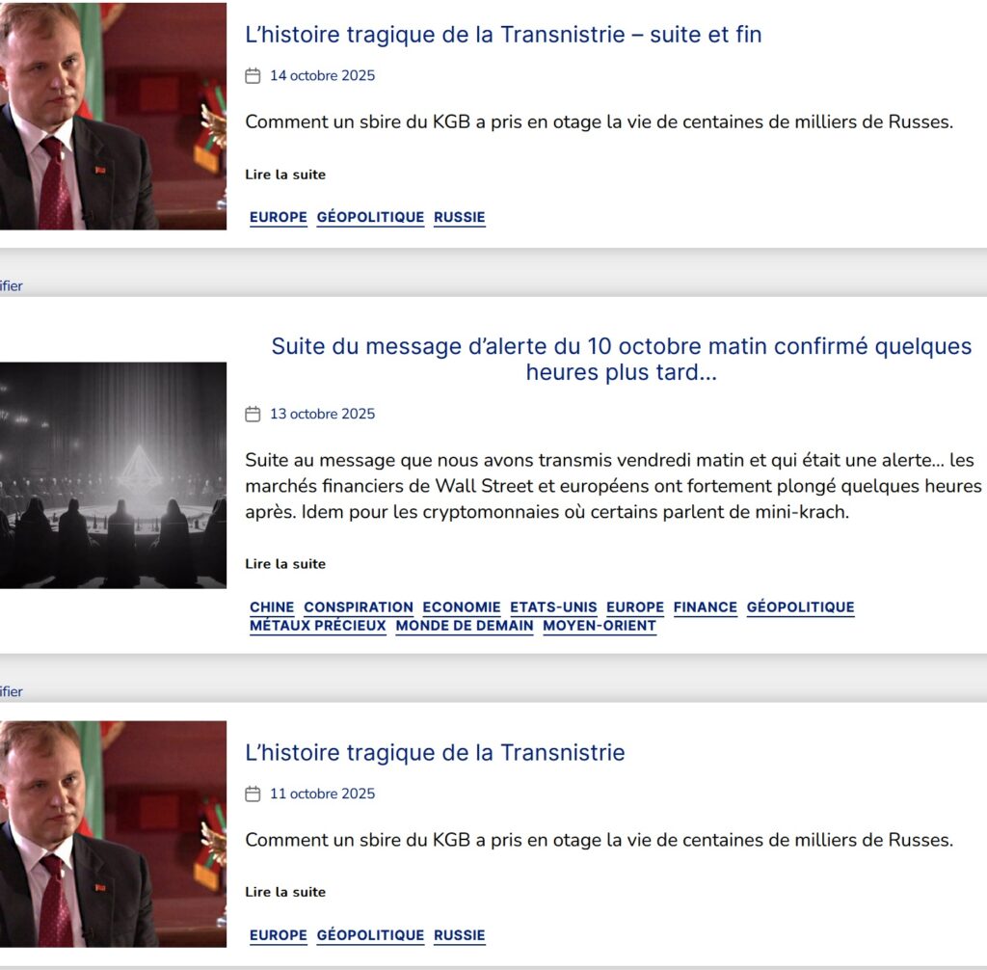Click "Lire la suite" under the 11 octobre article
987x970 pixels.
pyautogui.click(x=285, y=892)
